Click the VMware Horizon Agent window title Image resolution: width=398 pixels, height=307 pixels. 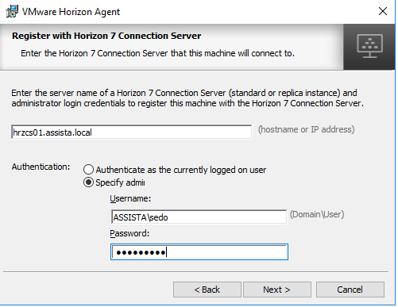(x=71, y=12)
